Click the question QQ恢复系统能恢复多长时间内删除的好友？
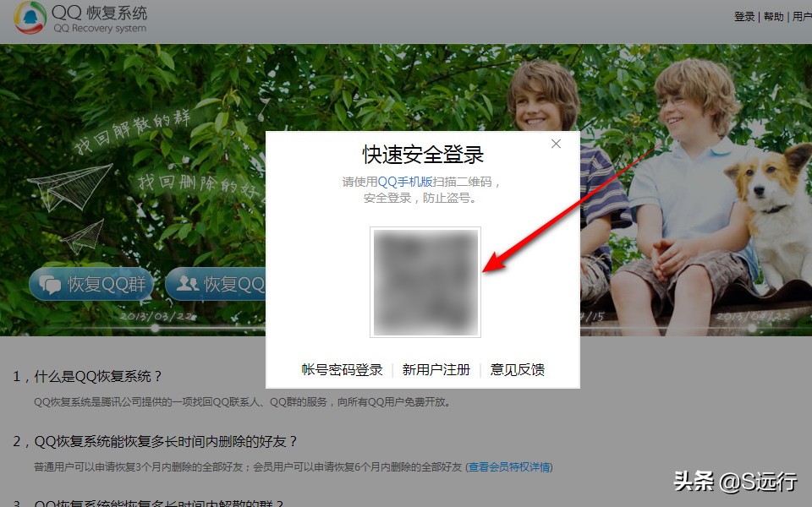 click(x=166, y=441)
